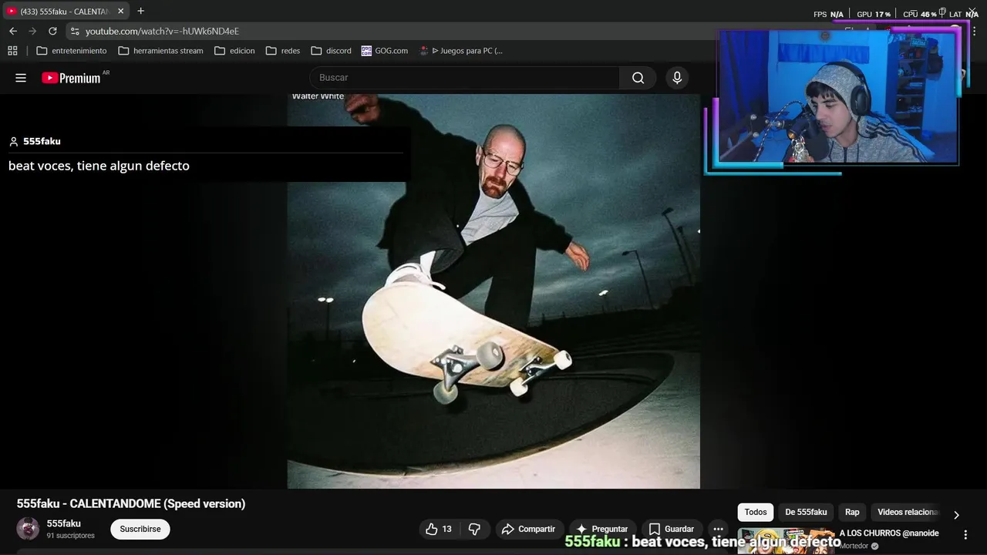This screenshot has height=555, width=987.
Task: Open discord bookmark folder
Action: click(331, 51)
